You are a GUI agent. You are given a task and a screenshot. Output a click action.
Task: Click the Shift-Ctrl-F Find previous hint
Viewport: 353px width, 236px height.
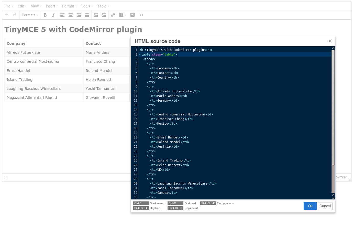coord(217,203)
